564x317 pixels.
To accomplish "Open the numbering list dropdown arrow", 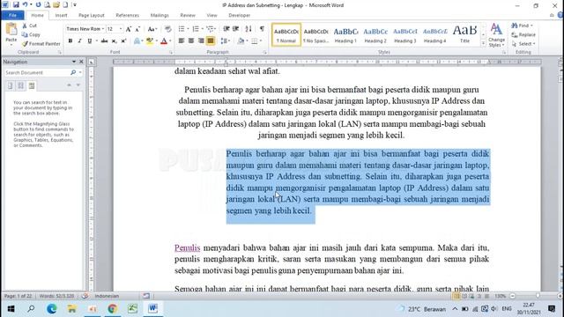I will click(203, 29).
